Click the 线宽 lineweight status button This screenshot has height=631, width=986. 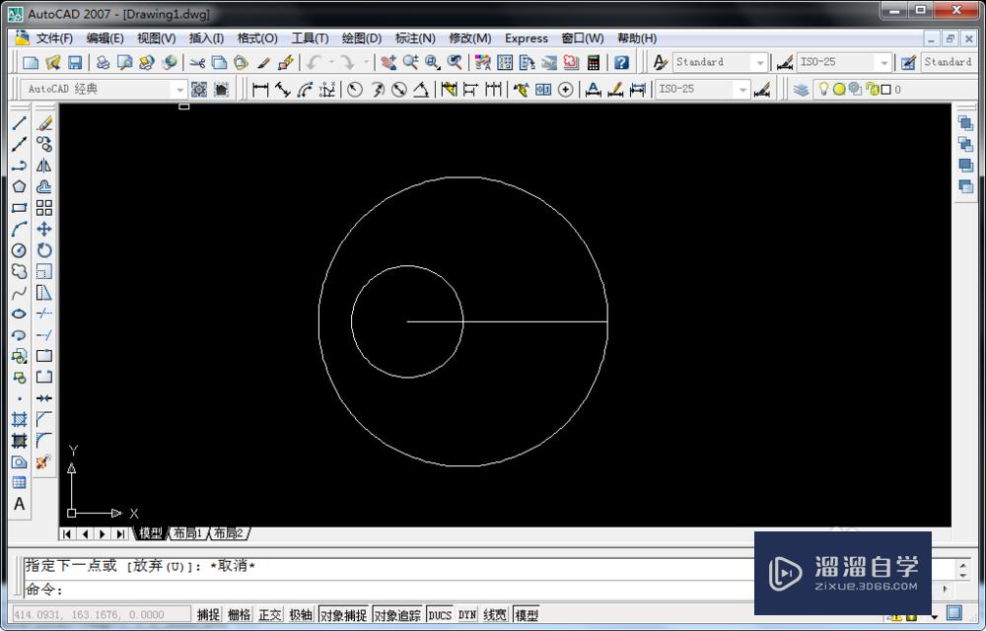[x=495, y=615]
